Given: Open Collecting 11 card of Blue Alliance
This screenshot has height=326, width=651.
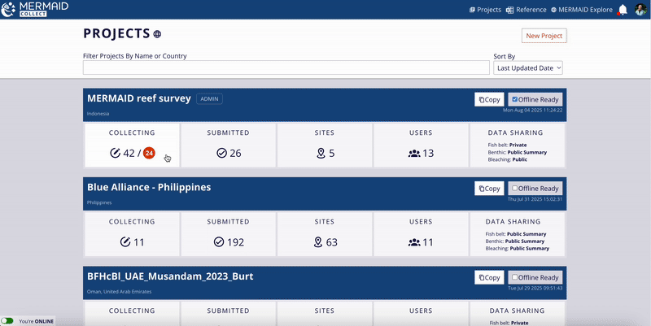Looking at the screenshot, I should coord(132,234).
